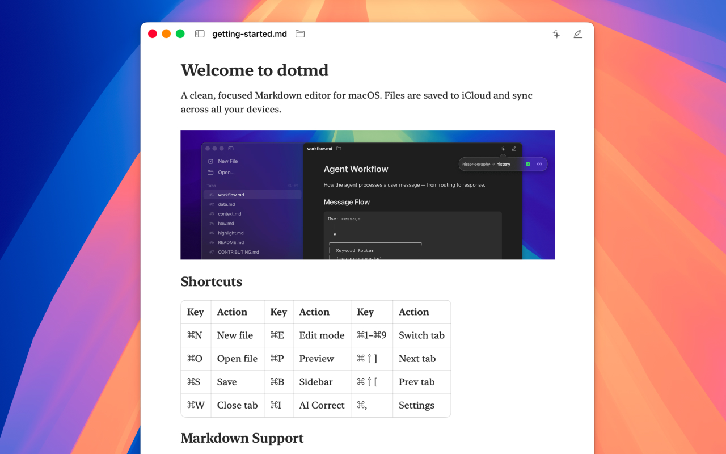
Task: Open the folder icon next to getting-started.md
Action: [300, 34]
